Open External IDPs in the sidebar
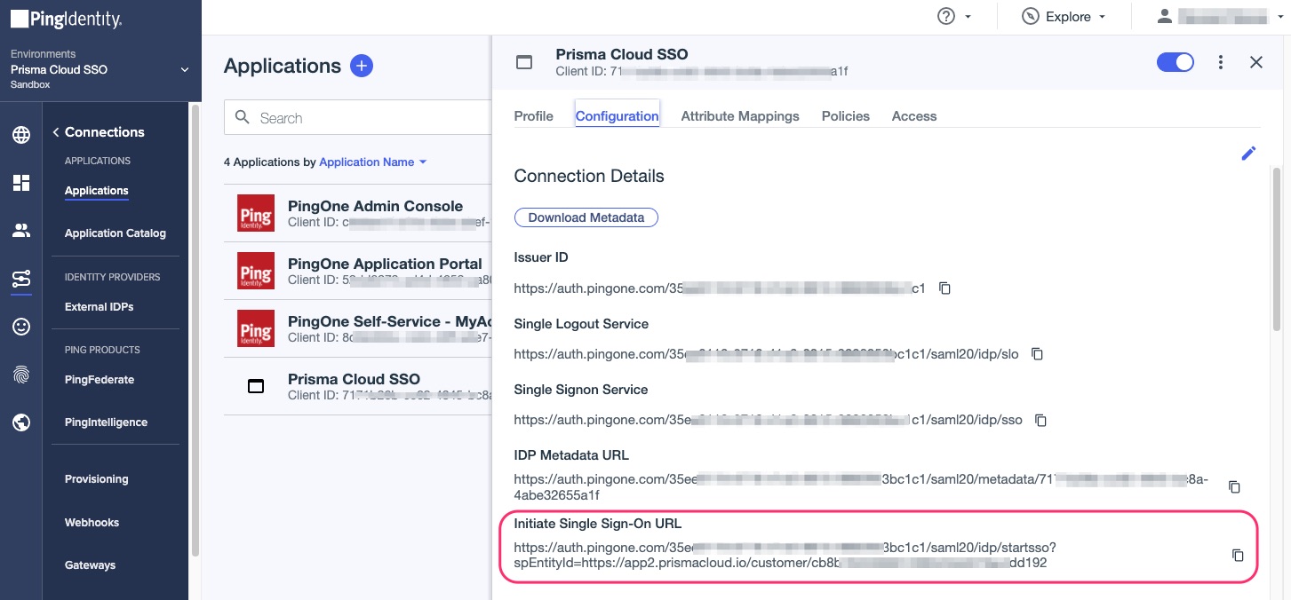The width and height of the screenshot is (1291, 600). click(99, 307)
